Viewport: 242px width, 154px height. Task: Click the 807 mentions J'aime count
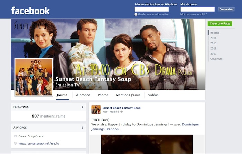coord(48,116)
